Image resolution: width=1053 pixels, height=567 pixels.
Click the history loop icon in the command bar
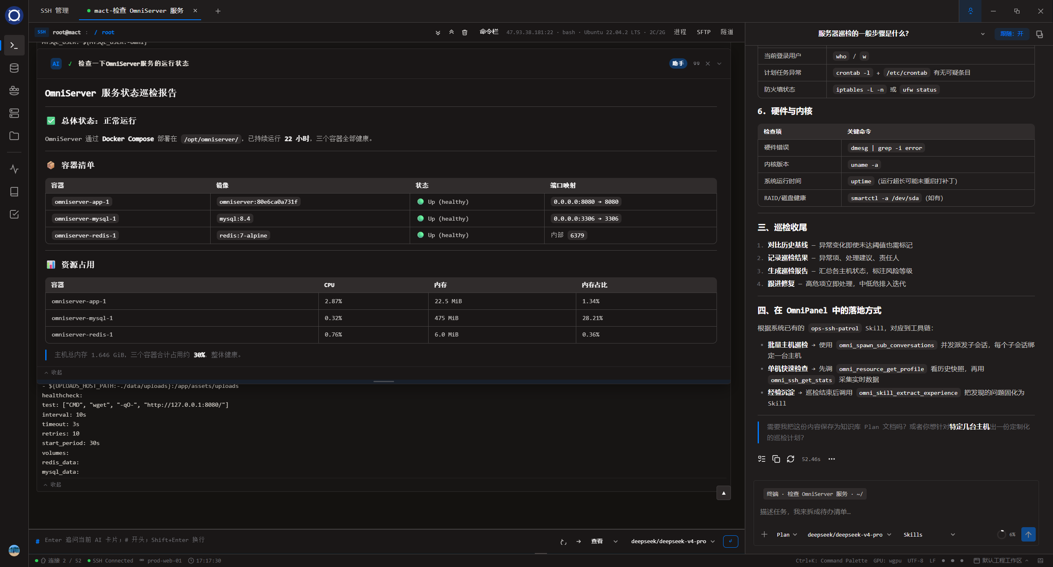[x=564, y=542]
